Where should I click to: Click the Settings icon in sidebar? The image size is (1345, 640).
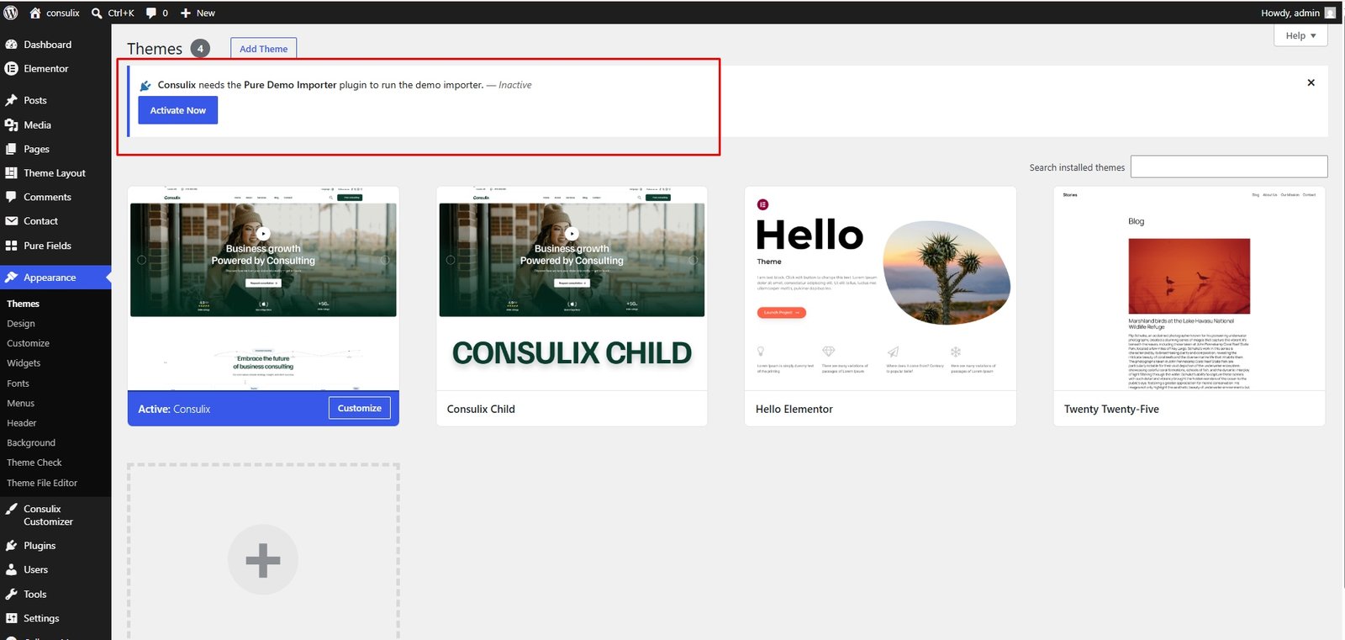pos(12,618)
